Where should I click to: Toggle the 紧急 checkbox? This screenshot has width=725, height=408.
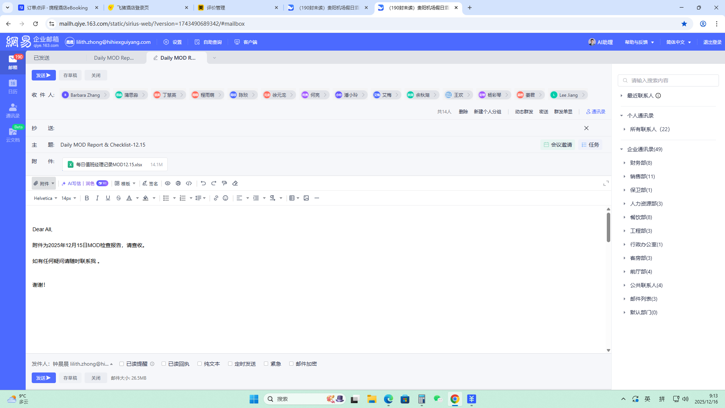pos(266,364)
